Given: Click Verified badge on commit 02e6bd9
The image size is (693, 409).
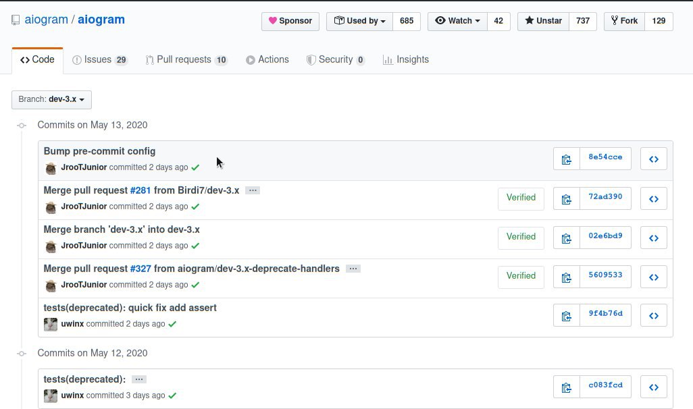Looking at the screenshot, I should [521, 237].
